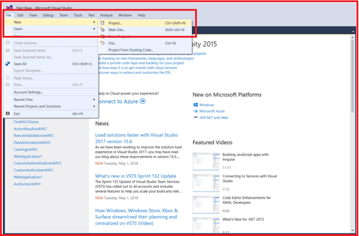The height and width of the screenshot is (236, 359).
Task: Open What's new in VSTS Sprint 132 link
Action: pos(136,176)
